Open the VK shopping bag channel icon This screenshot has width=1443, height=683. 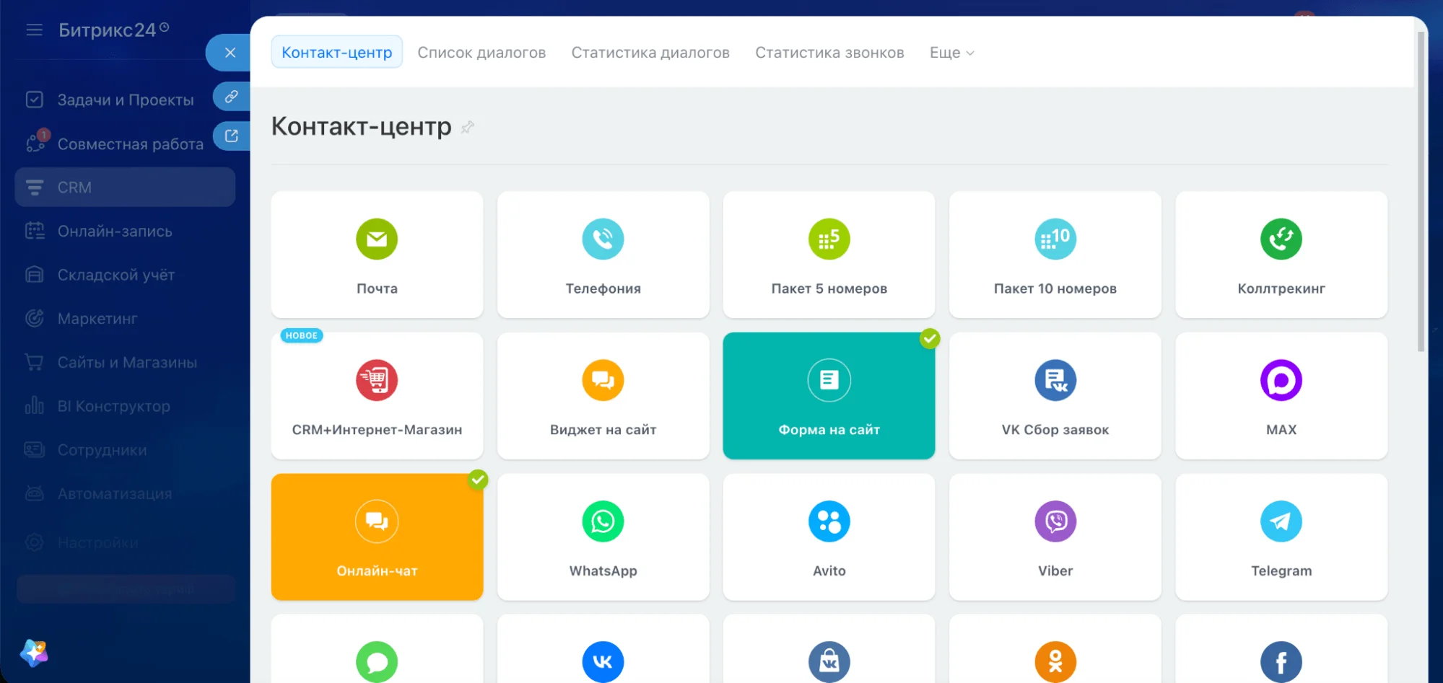click(829, 661)
